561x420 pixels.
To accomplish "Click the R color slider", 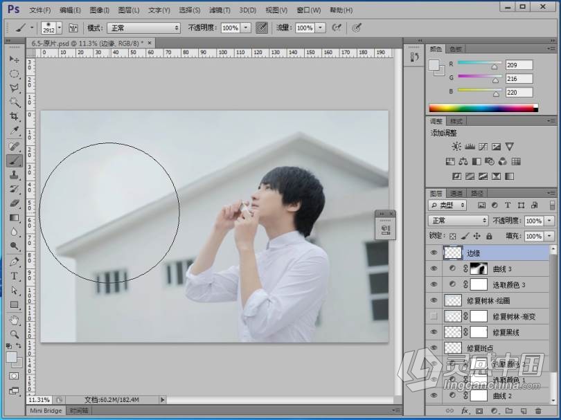I will [x=479, y=64].
